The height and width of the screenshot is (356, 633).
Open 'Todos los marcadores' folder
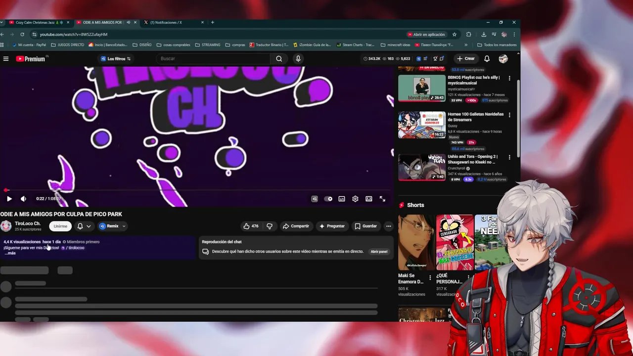coord(497,45)
